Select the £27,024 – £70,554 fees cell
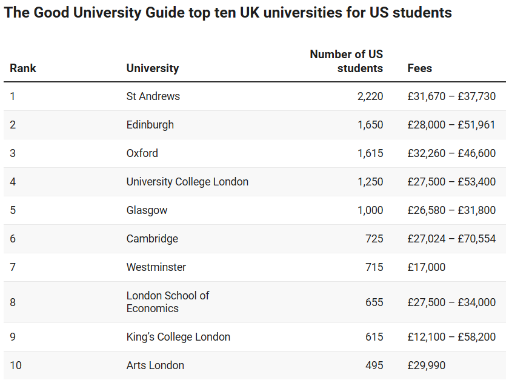 coord(451,239)
